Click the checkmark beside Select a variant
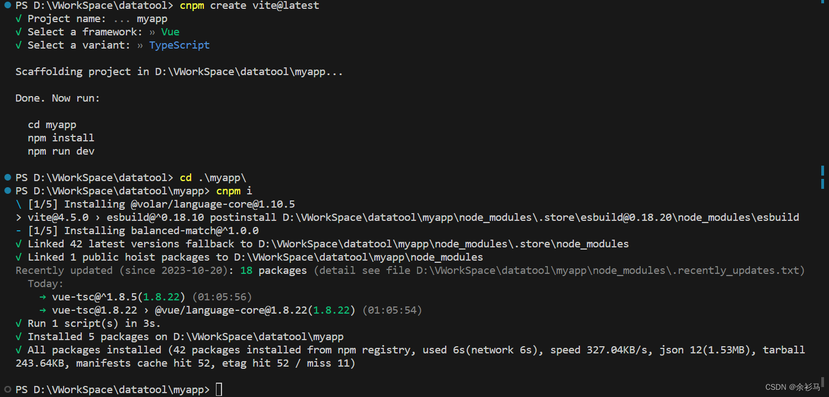 pyautogui.click(x=19, y=45)
